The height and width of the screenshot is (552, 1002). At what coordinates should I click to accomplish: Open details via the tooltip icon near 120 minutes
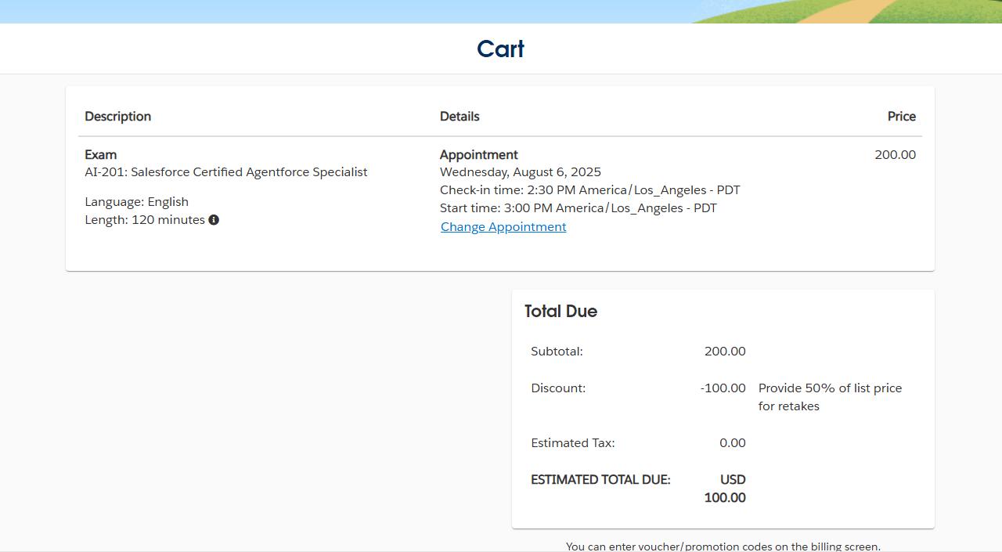(x=214, y=220)
